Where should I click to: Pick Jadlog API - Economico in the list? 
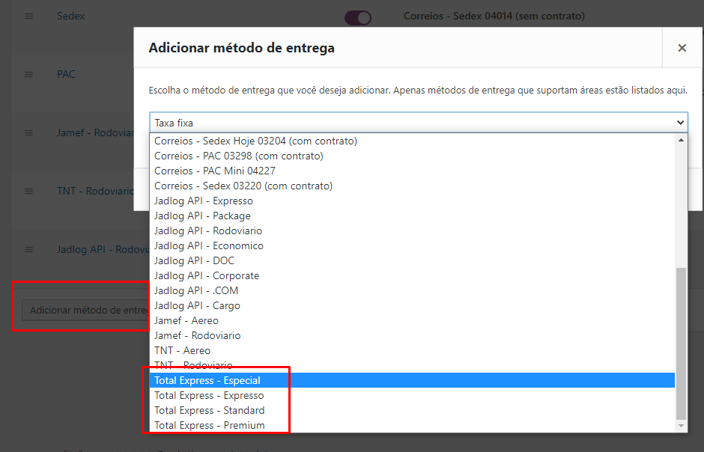coord(412,245)
